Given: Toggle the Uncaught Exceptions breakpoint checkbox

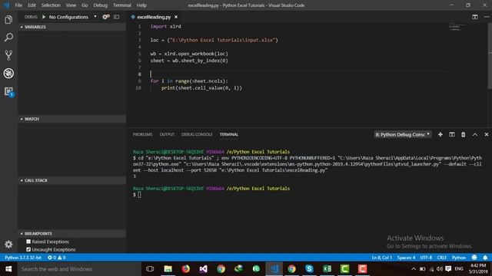Looking at the screenshot, I should point(28,249).
